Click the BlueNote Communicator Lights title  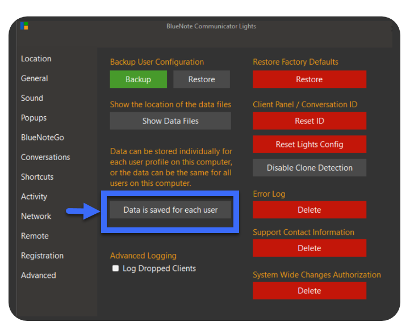(211, 26)
